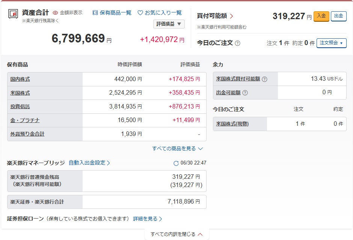
Task: Toggle 金額非表示 eye icon
Action: (55, 13)
